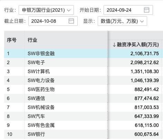Select row SW汽车
163x139 pixels.
coord(84,116)
